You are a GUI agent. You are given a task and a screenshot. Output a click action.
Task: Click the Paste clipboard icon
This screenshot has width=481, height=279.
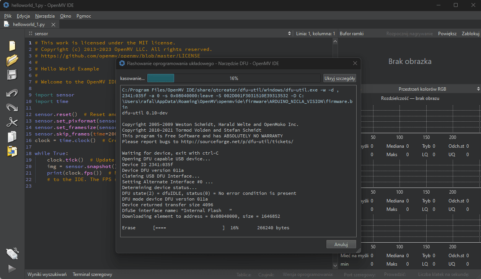[12, 151]
